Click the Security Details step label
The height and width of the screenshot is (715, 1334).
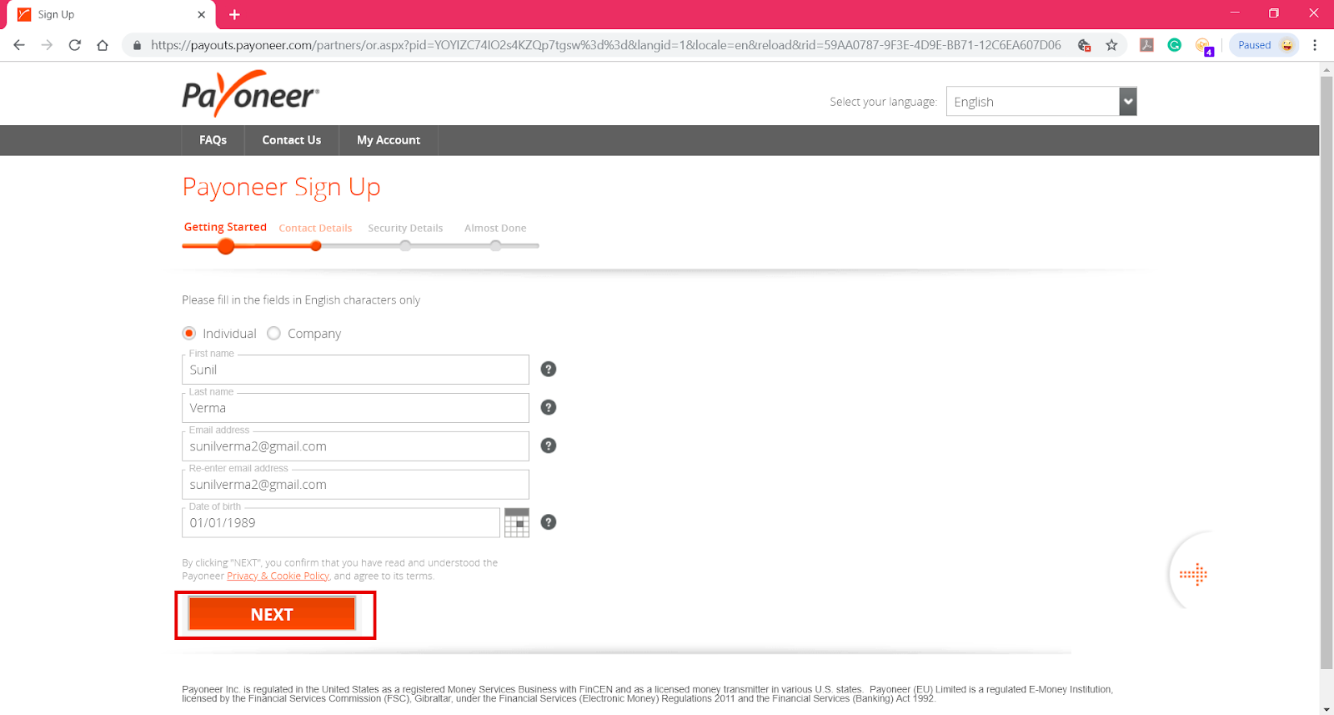point(405,228)
